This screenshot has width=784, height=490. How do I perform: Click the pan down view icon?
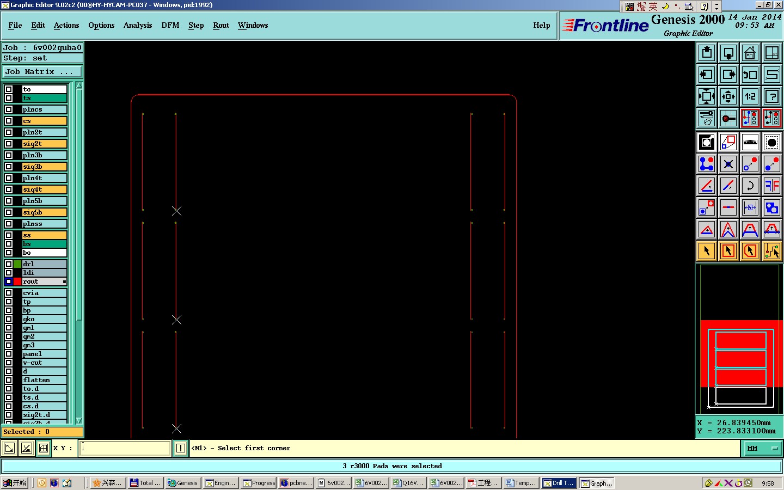point(728,53)
